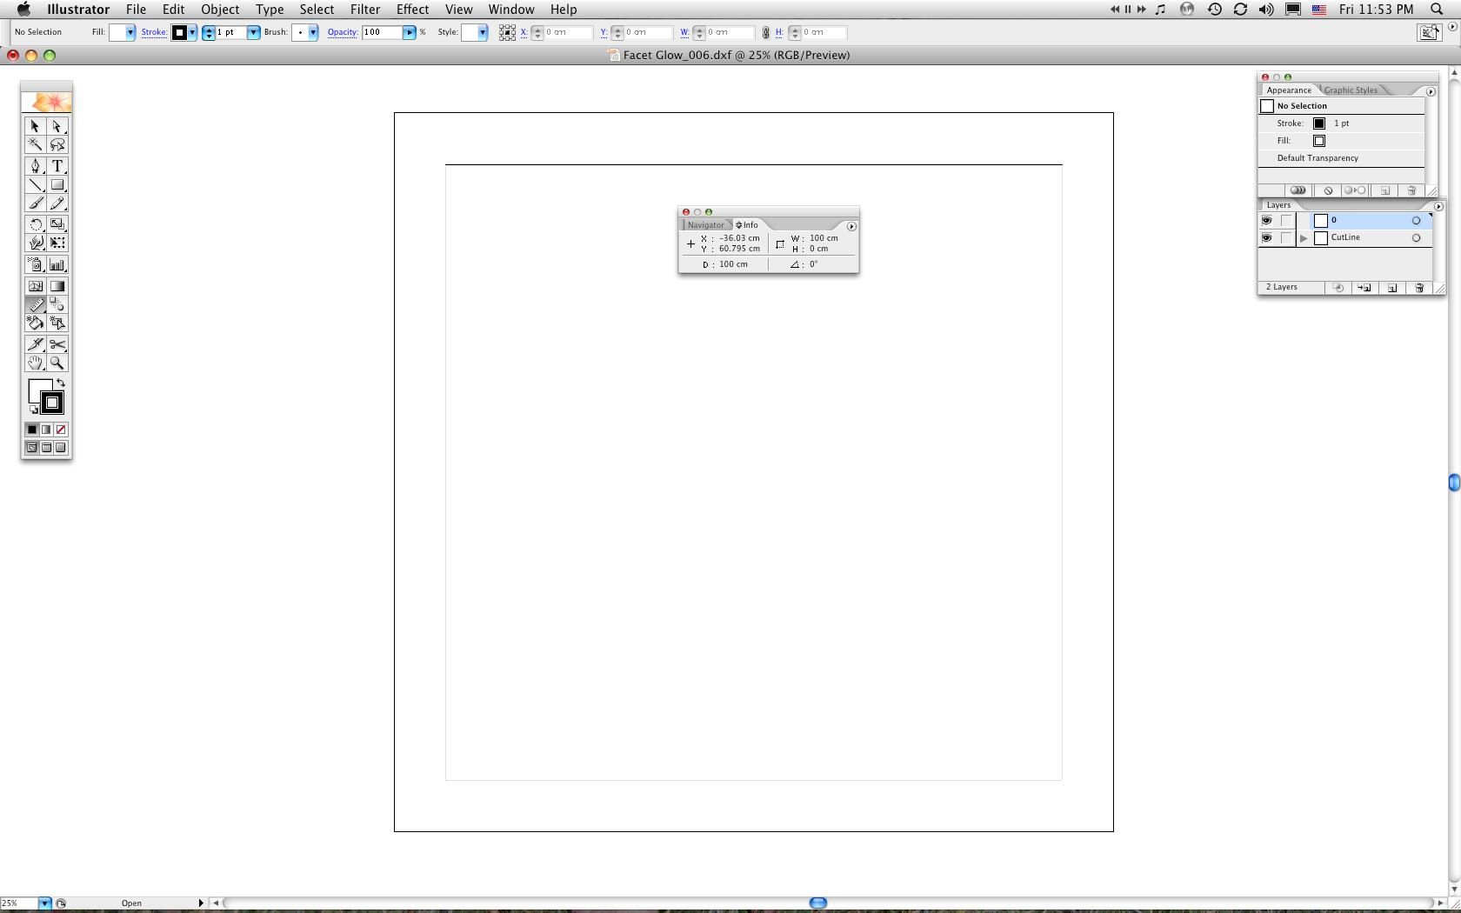Viewport: 1461px width, 913px height.
Task: Select the Line Segment tool
Action: pyautogui.click(x=35, y=185)
